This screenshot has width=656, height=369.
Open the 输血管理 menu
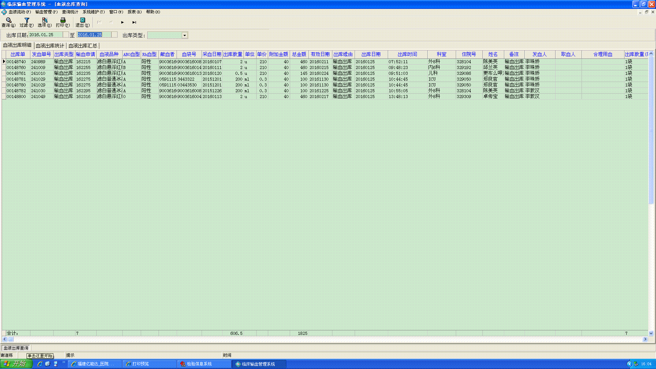46,12
